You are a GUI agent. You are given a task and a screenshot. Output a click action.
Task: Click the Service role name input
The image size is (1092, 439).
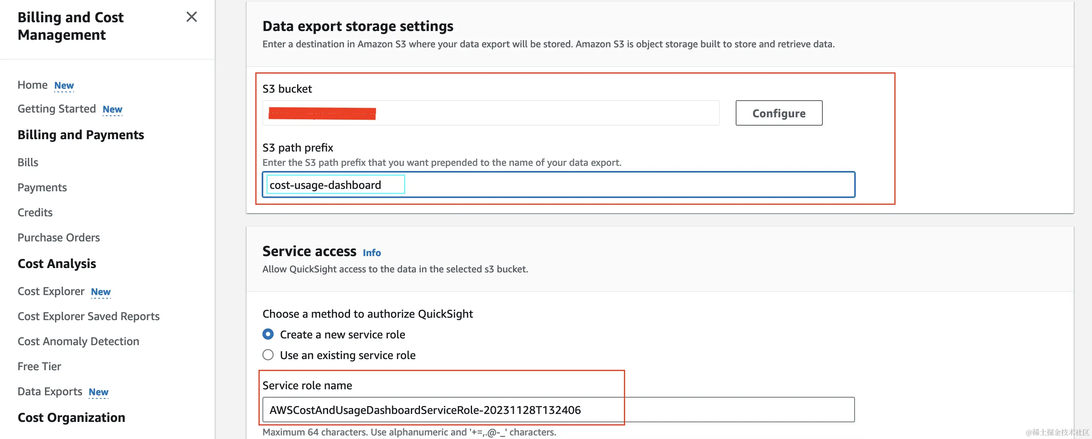point(558,410)
